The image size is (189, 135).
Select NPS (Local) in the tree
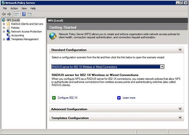click(13, 20)
